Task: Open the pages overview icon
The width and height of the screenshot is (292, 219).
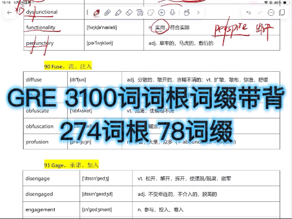Action: click(x=282, y=13)
